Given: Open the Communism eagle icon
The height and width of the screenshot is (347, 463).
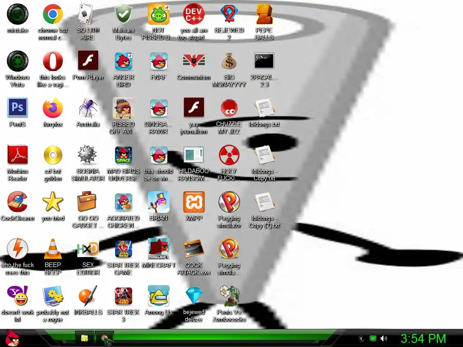Looking at the screenshot, I should click(194, 61).
